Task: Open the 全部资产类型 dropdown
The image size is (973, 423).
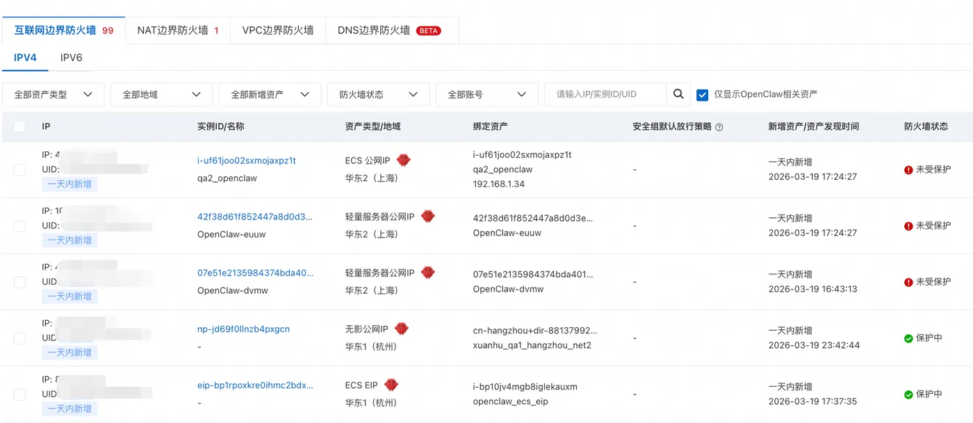Action: (x=54, y=94)
